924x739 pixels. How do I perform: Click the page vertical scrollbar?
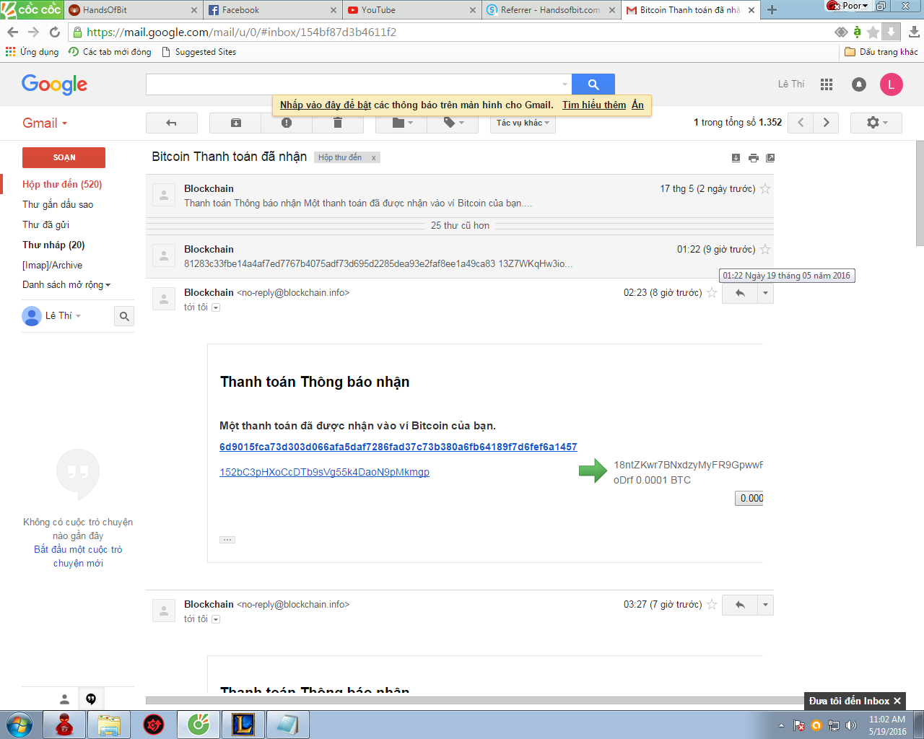(920, 193)
